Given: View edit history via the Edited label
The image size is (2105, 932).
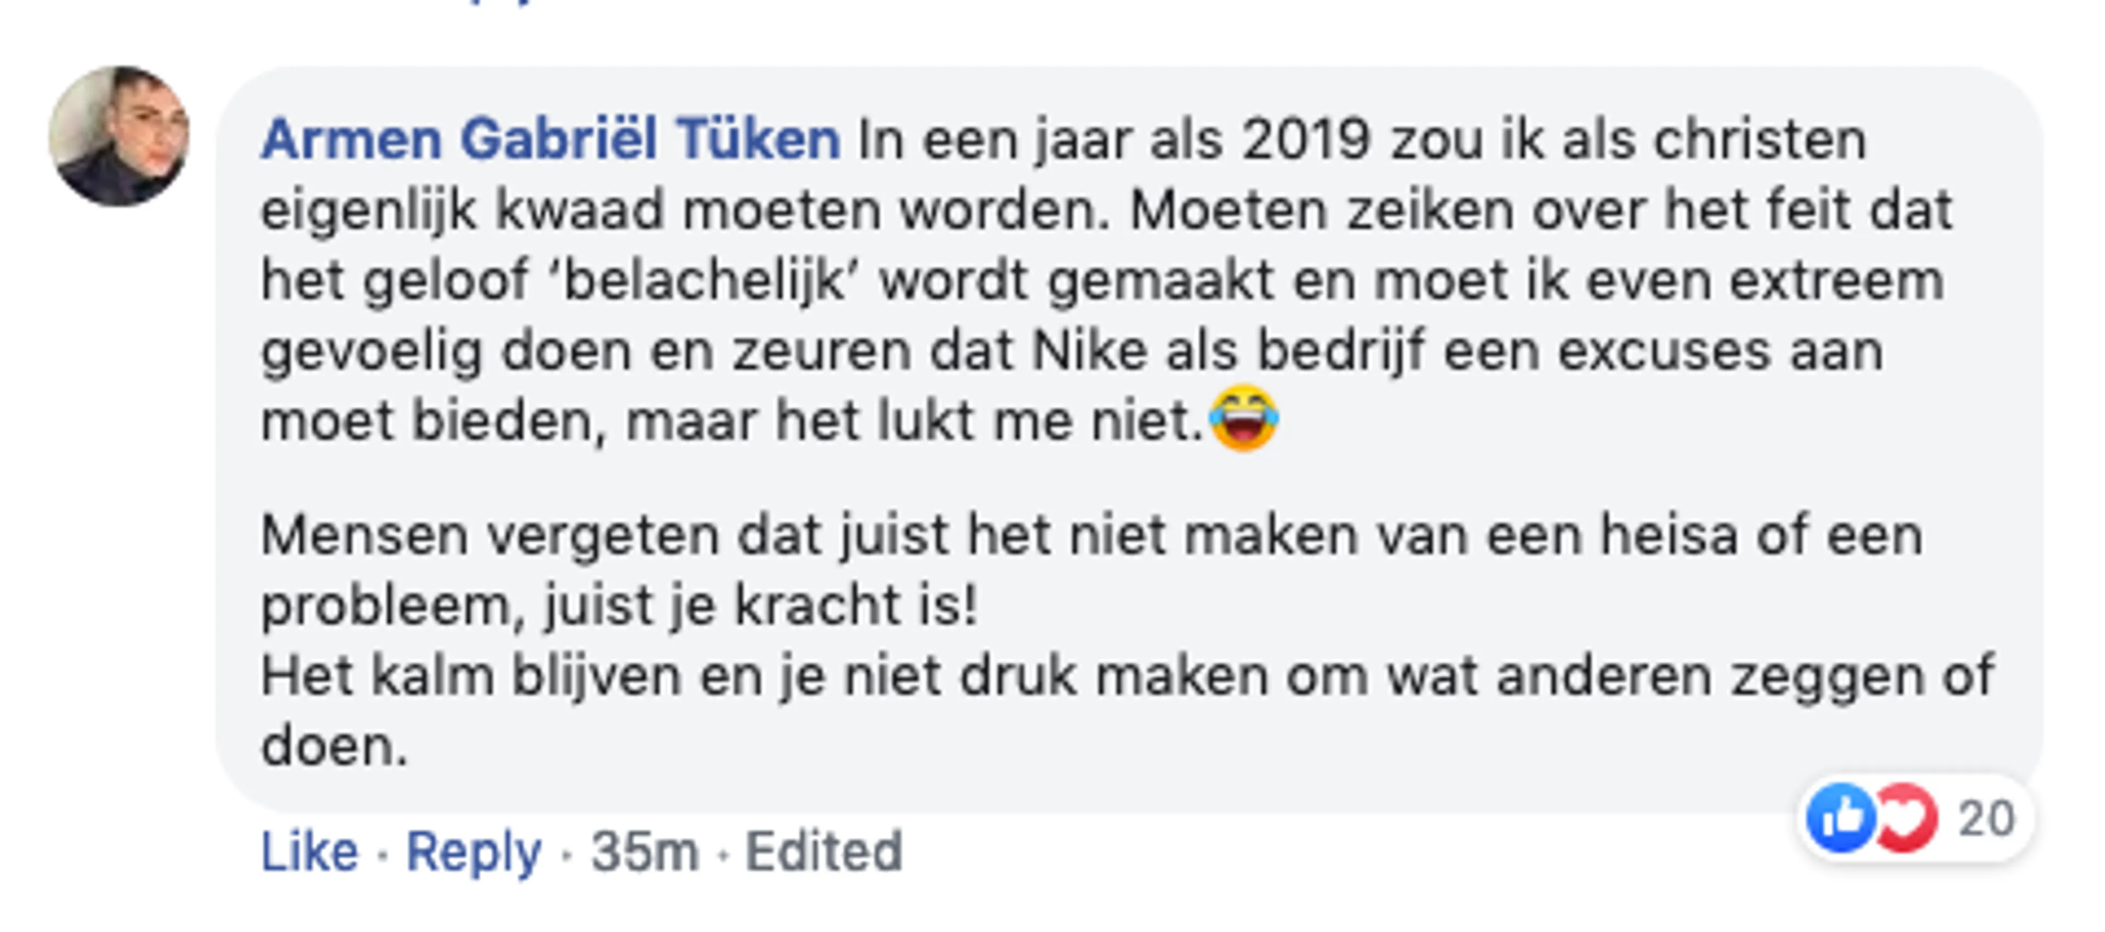Looking at the screenshot, I should [x=823, y=851].
